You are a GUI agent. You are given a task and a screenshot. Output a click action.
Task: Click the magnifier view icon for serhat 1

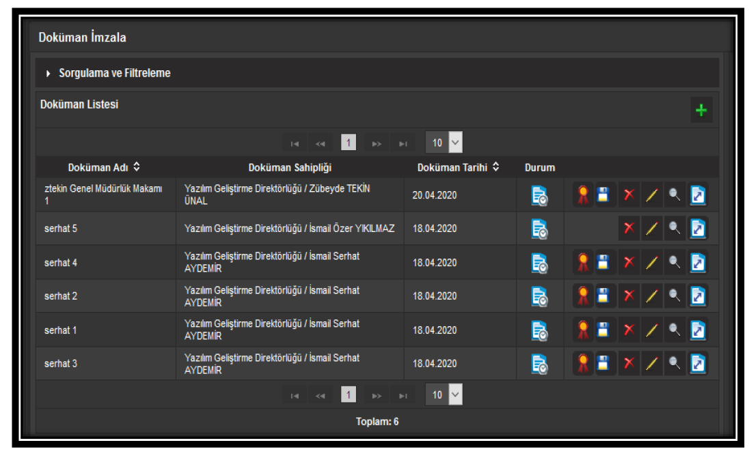(x=674, y=330)
